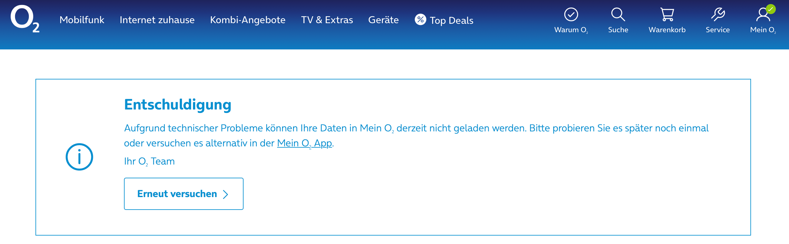Open the TV & Extras menu
Image resolution: width=789 pixels, height=244 pixels.
click(x=327, y=20)
